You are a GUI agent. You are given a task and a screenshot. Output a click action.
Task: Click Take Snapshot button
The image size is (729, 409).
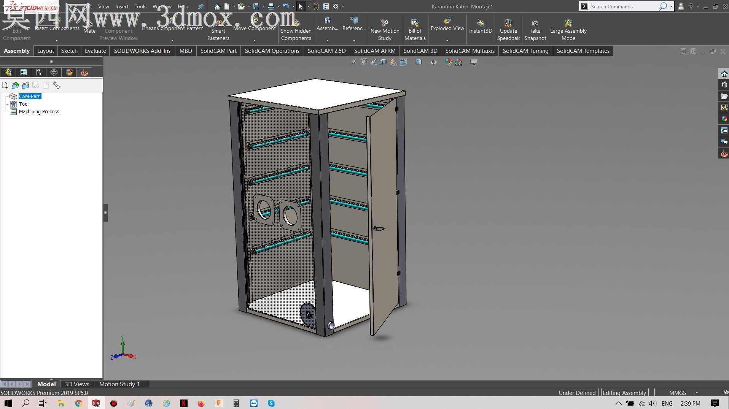(x=535, y=30)
